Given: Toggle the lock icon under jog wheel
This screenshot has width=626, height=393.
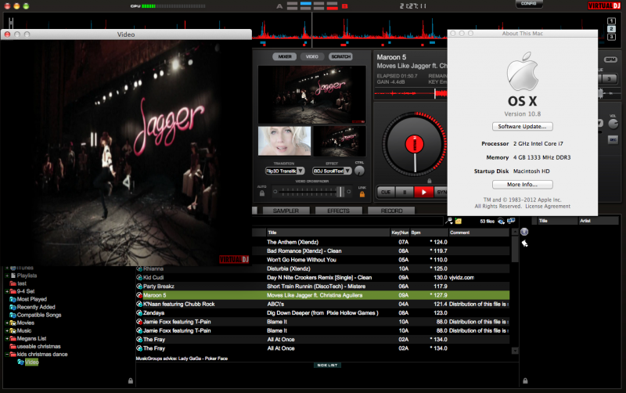Looking at the screenshot, I should coord(429,181).
